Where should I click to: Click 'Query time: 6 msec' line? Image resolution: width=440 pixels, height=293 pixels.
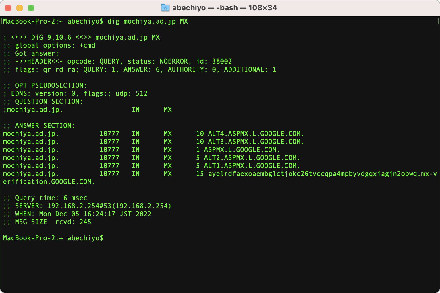point(45,198)
